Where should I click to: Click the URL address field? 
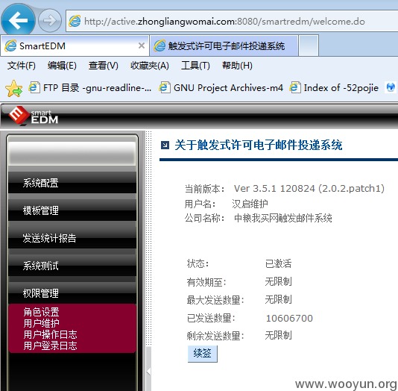point(232,21)
